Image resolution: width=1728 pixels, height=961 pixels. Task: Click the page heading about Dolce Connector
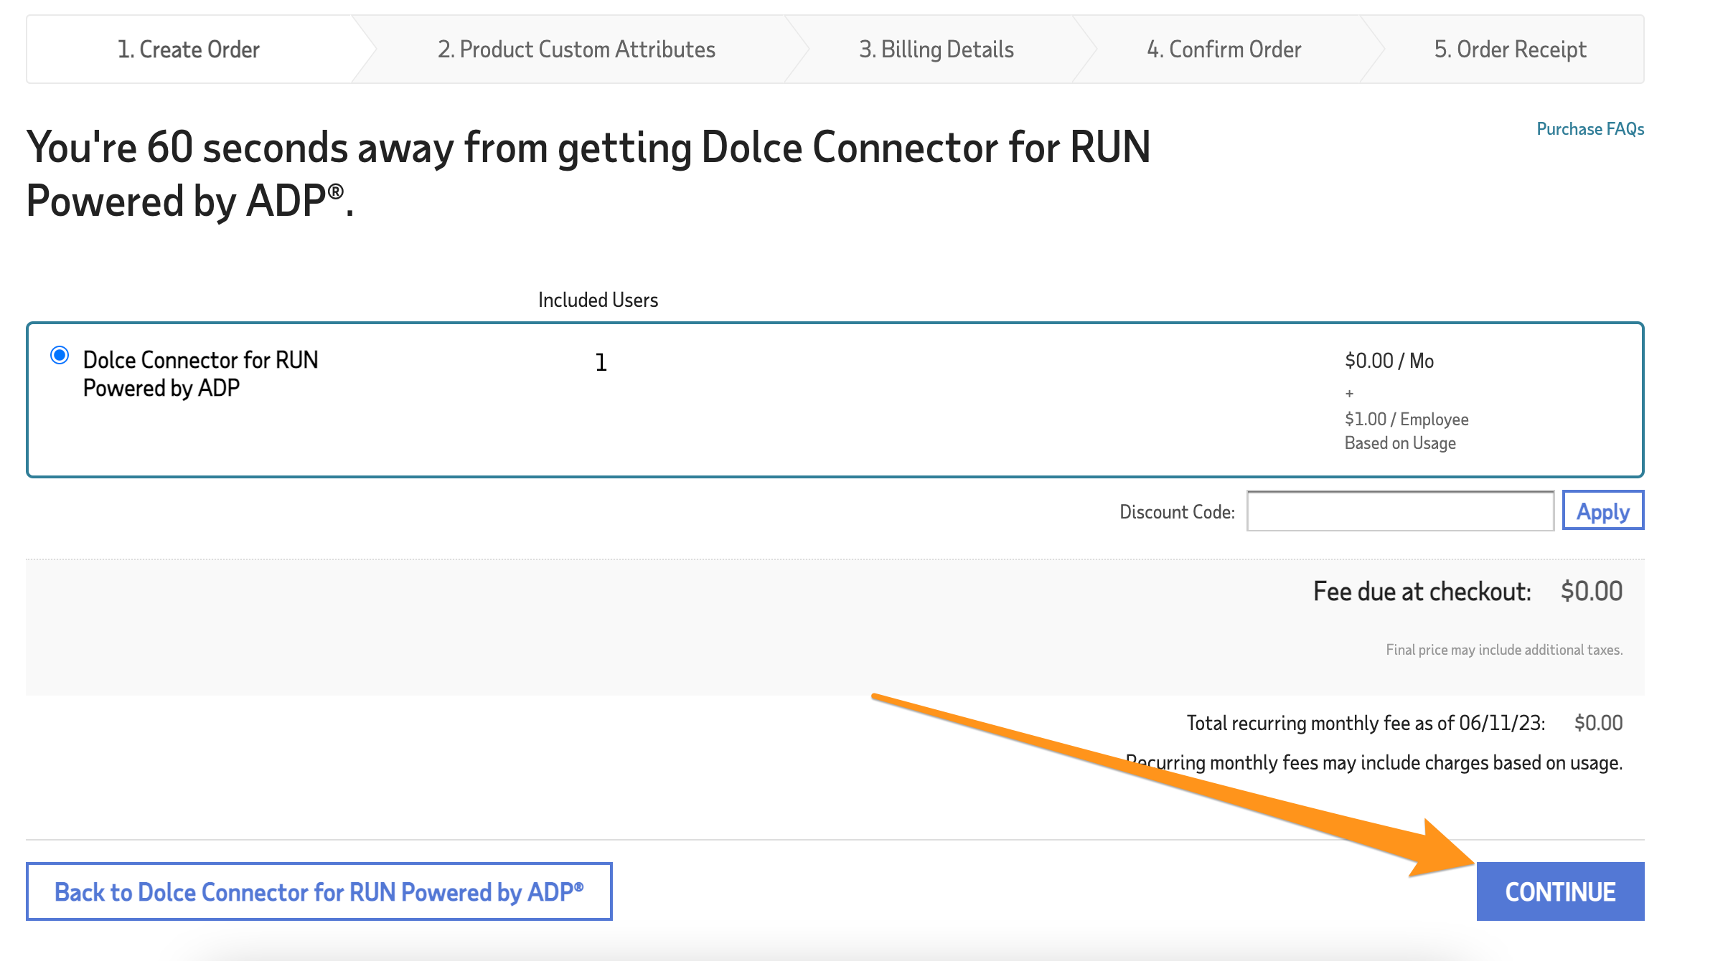tap(588, 174)
